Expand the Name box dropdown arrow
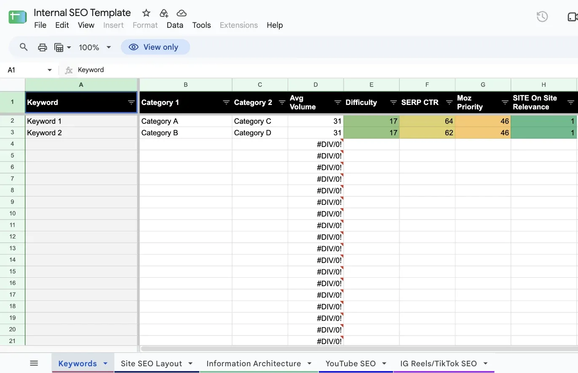578x373 pixels. point(50,70)
